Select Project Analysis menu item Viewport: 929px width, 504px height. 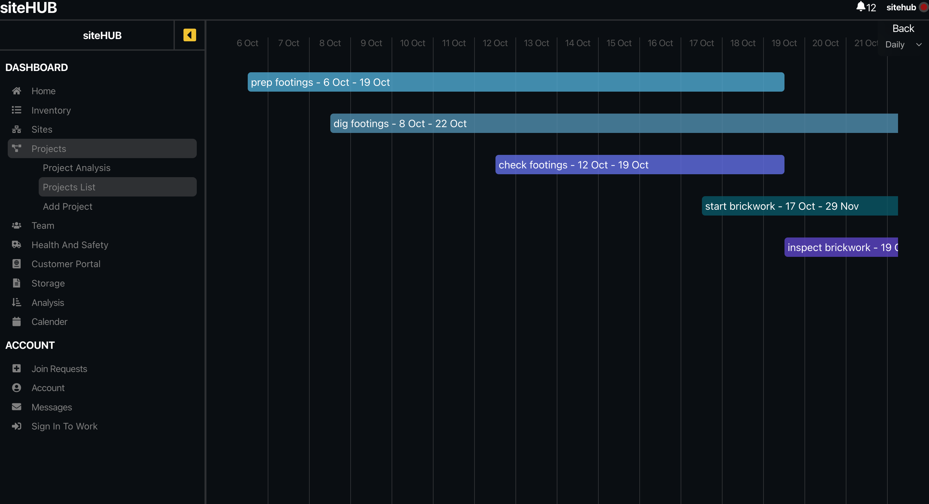(x=76, y=167)
